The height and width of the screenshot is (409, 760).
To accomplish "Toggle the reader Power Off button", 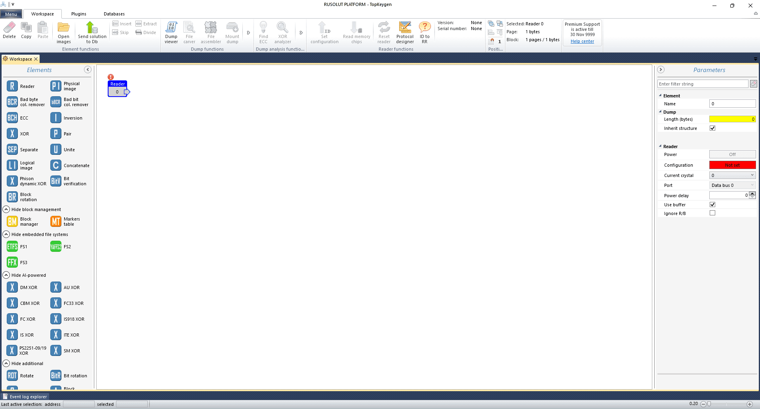I will 732,154.
